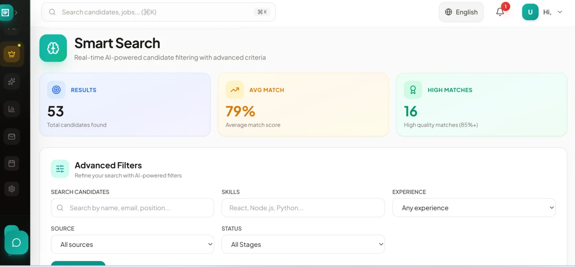Image resolution: width=575 pixels, height=267 pixels.
Task: Click the magnifier icon in Search Candidates field
Action: [60, 208]
